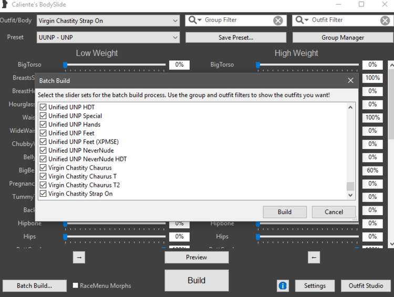
Task: Click High Weight BigTorso percent field
Action: tap(372, 65)
